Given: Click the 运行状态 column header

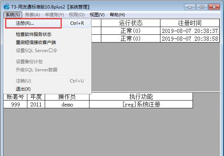Looking at the screenshot, I should tap(130, 23).
